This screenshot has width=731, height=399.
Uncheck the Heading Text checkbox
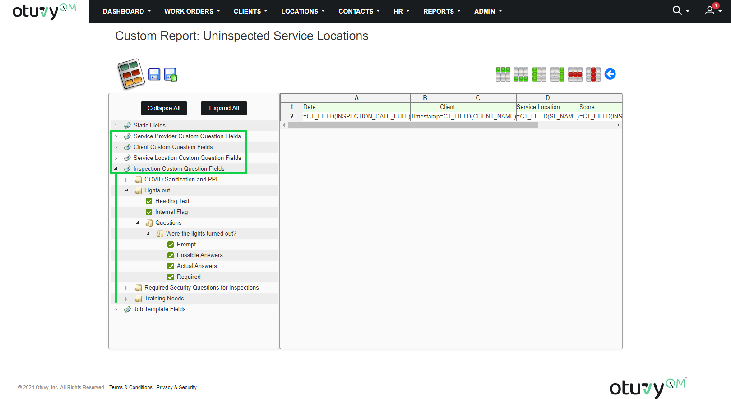[149, 201]
